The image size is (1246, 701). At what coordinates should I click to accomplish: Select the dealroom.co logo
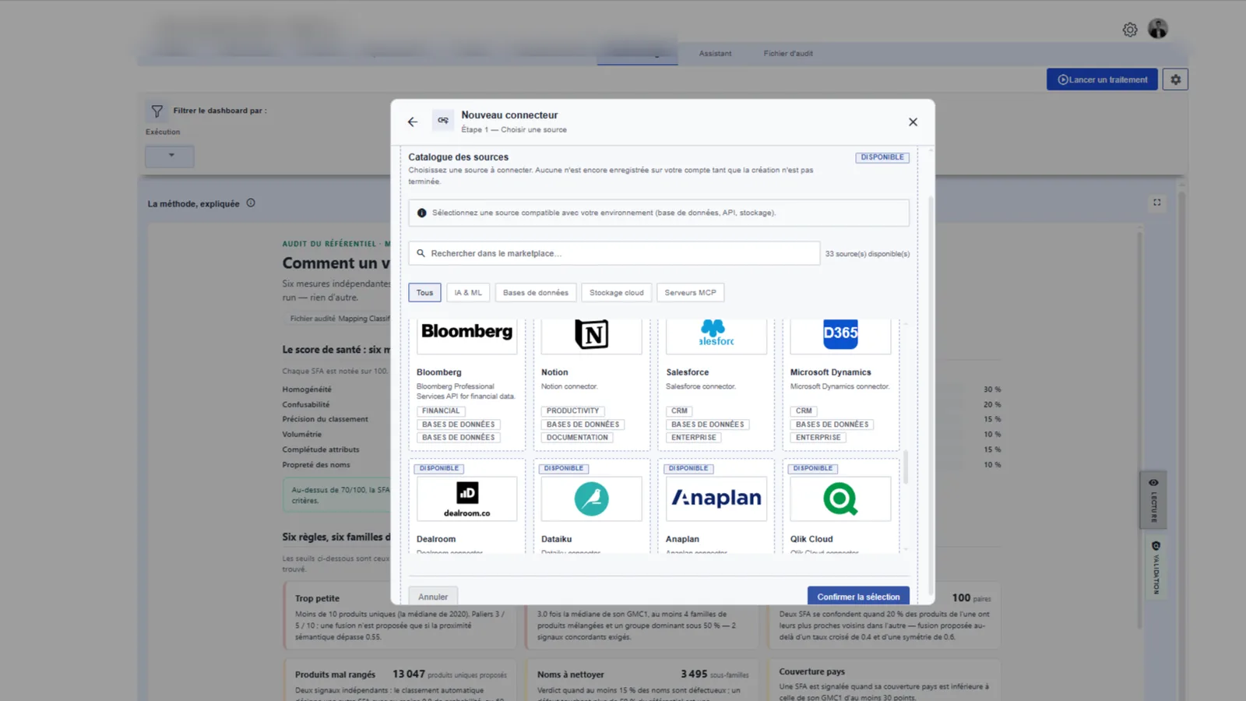coord(467,498)
